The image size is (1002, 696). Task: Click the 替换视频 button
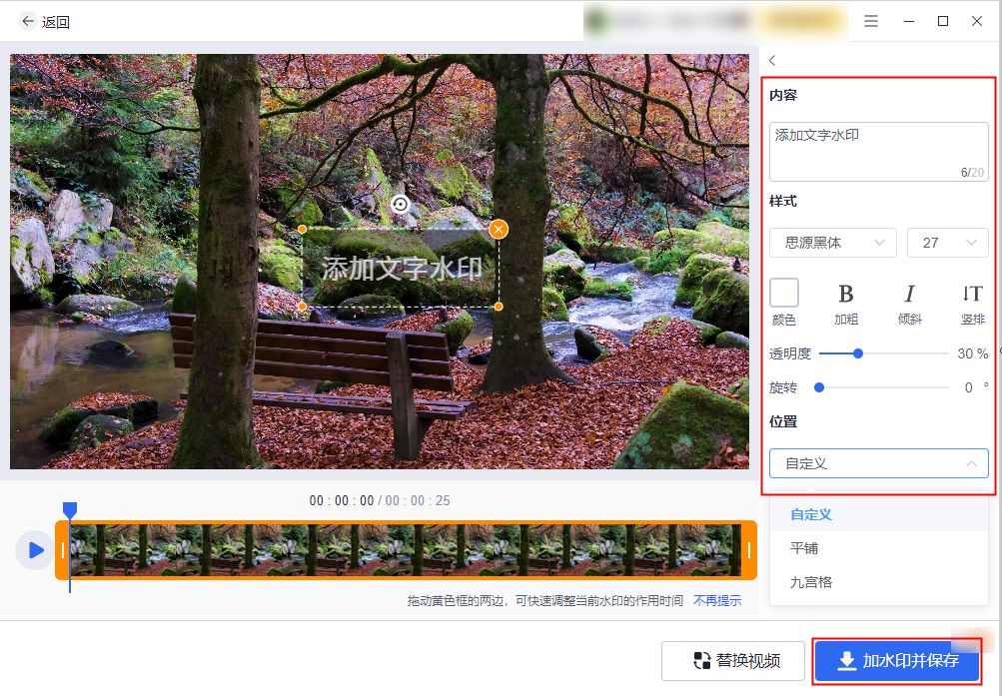tap(733, 660)
